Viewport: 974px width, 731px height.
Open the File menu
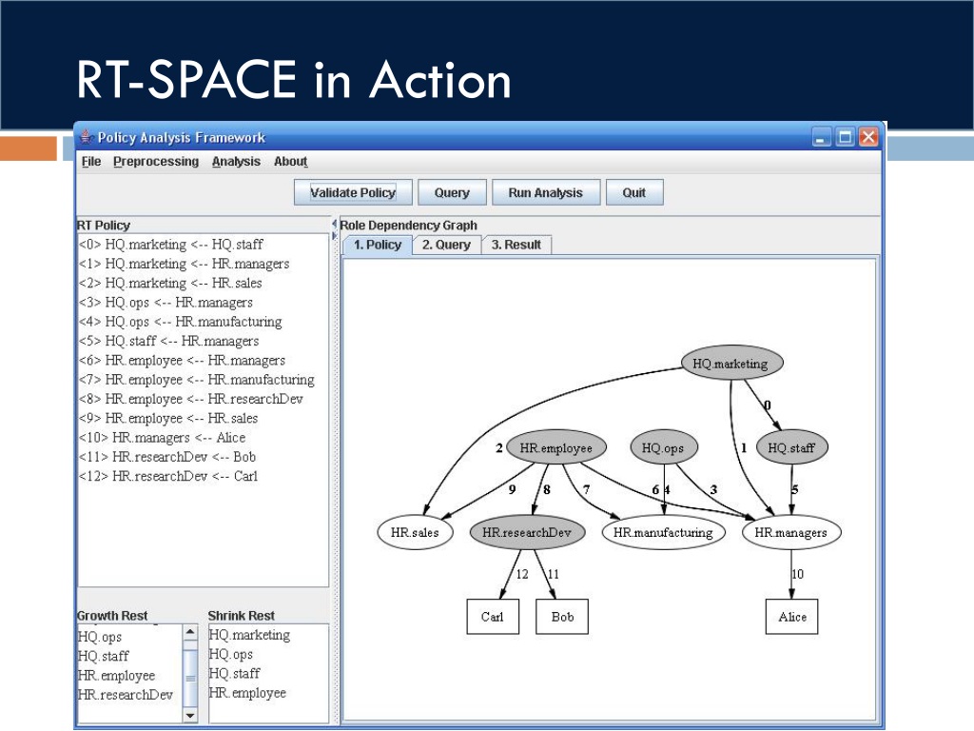coord(90,162)
